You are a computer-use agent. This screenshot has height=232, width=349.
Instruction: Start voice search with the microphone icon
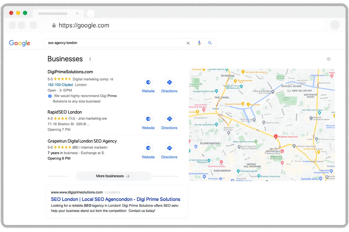(199, 43)
